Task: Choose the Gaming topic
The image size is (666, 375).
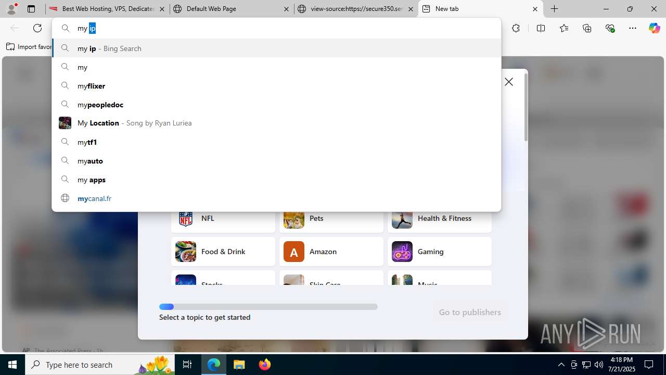Action: [440, 252]
